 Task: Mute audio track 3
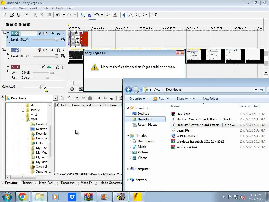point(58,67)
